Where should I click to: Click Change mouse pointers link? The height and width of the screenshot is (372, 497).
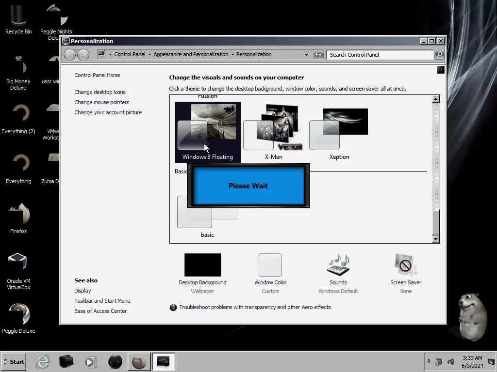click(x=102, y=102)
